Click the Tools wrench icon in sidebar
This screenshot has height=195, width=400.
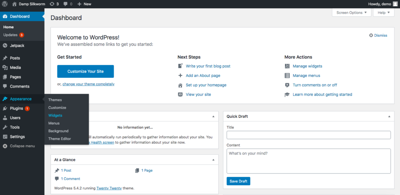[x=5, y=127]
